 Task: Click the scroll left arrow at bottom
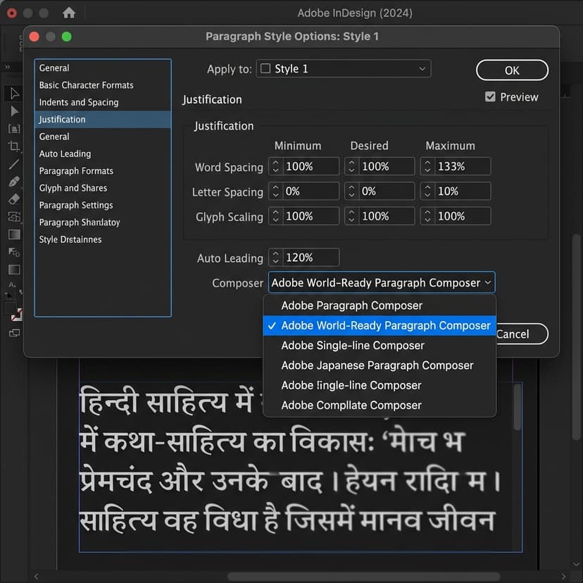(36, 576)
